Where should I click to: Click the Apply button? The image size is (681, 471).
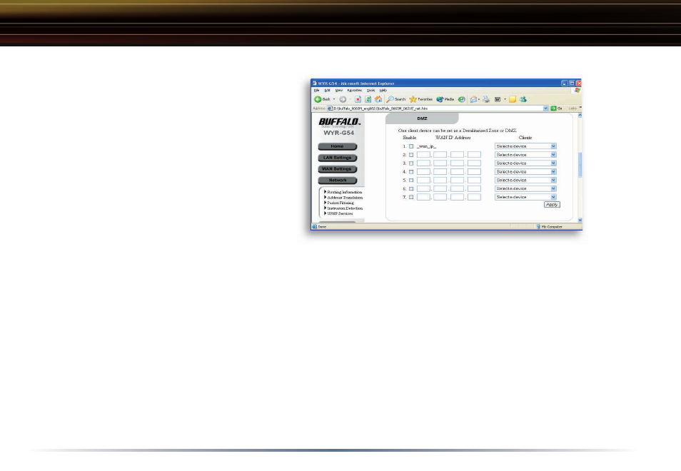[x=552, y=205]
